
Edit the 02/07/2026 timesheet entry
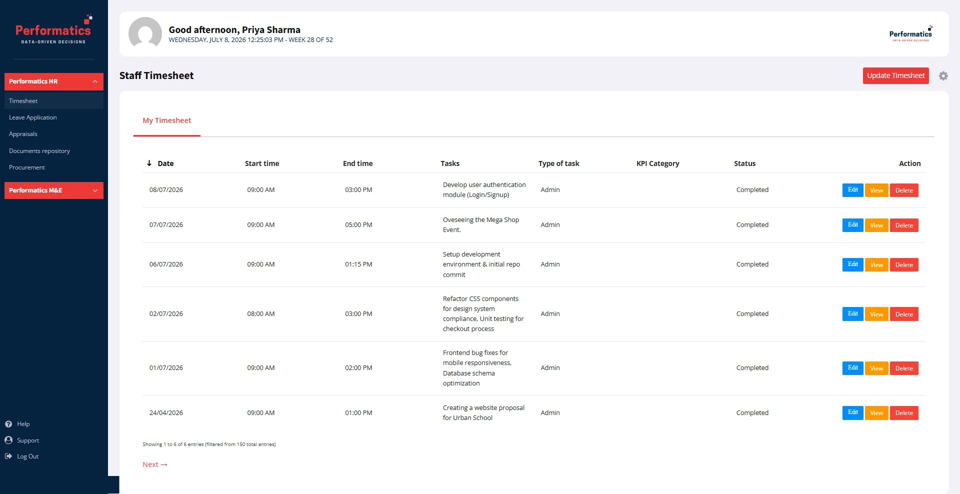pyautogui.click(x=852, y=314)
